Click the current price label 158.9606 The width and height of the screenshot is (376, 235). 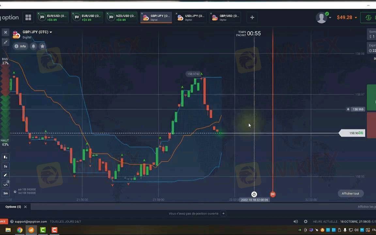pyautogui.click(x=352, y=133)
